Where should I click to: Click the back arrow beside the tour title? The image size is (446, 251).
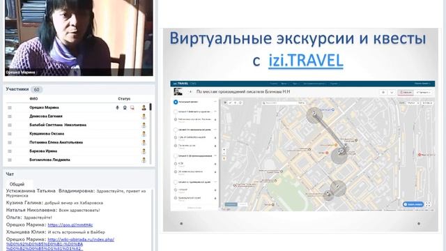[190, 91]
